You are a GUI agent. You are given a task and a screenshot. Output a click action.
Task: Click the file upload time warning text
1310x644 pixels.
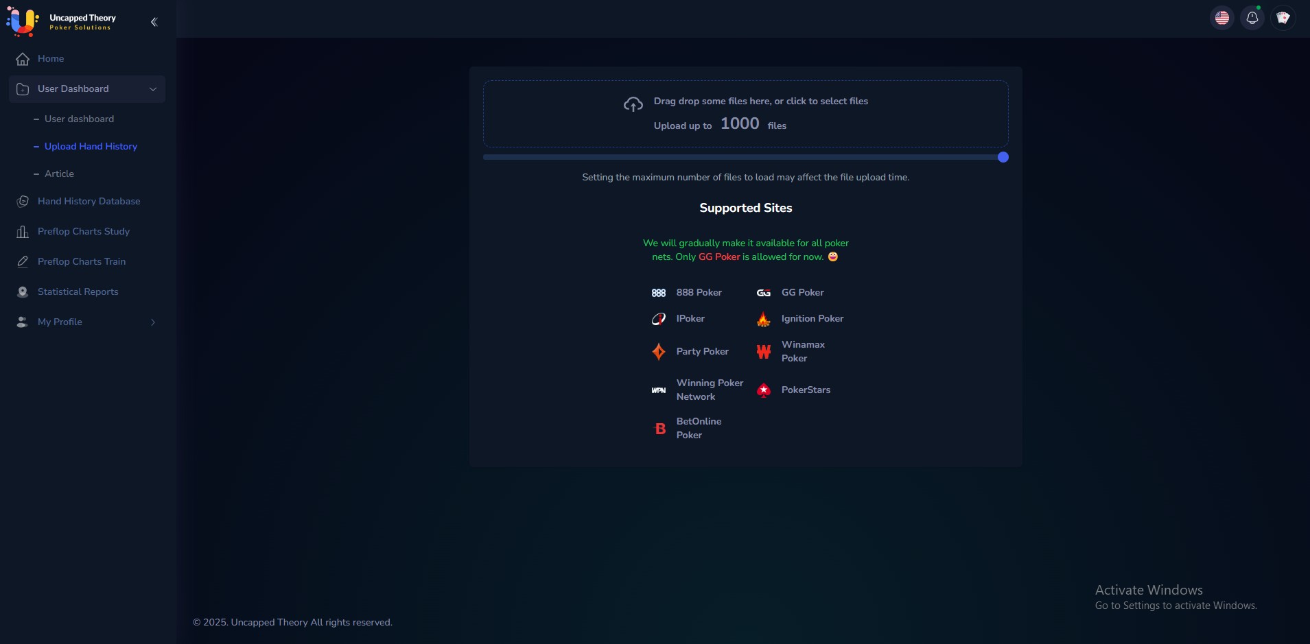point(746,178)
